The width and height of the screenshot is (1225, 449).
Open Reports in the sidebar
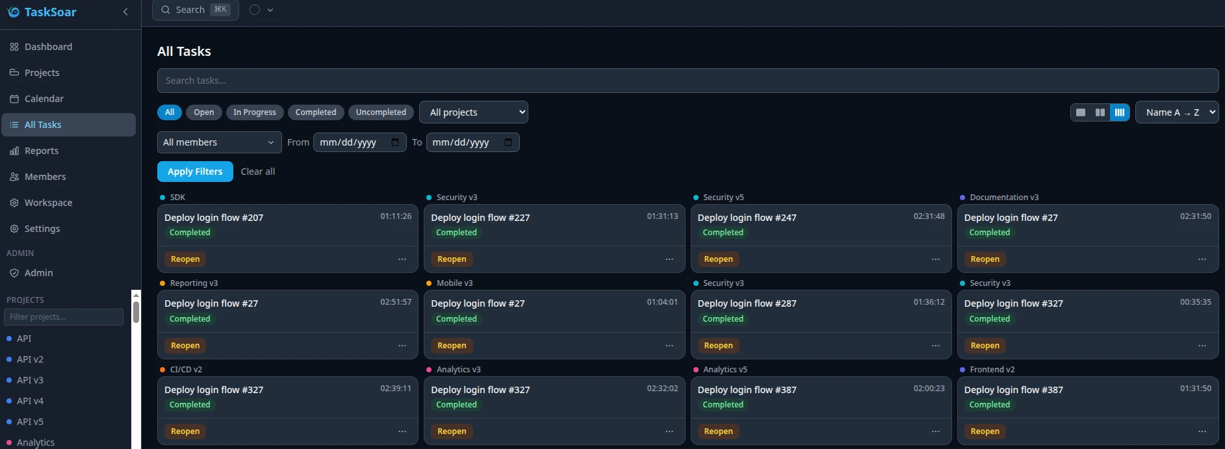68,151
